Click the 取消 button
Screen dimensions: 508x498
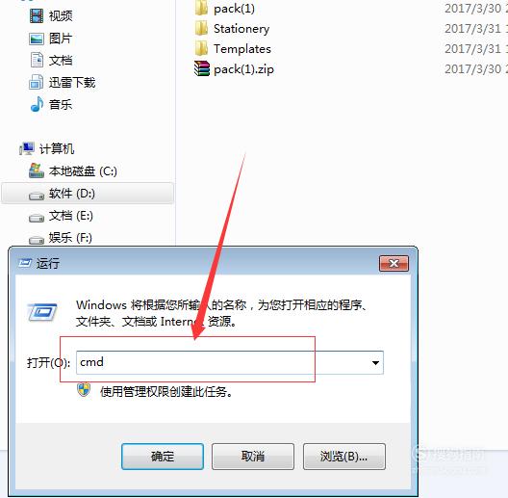[x=253, y=457]
